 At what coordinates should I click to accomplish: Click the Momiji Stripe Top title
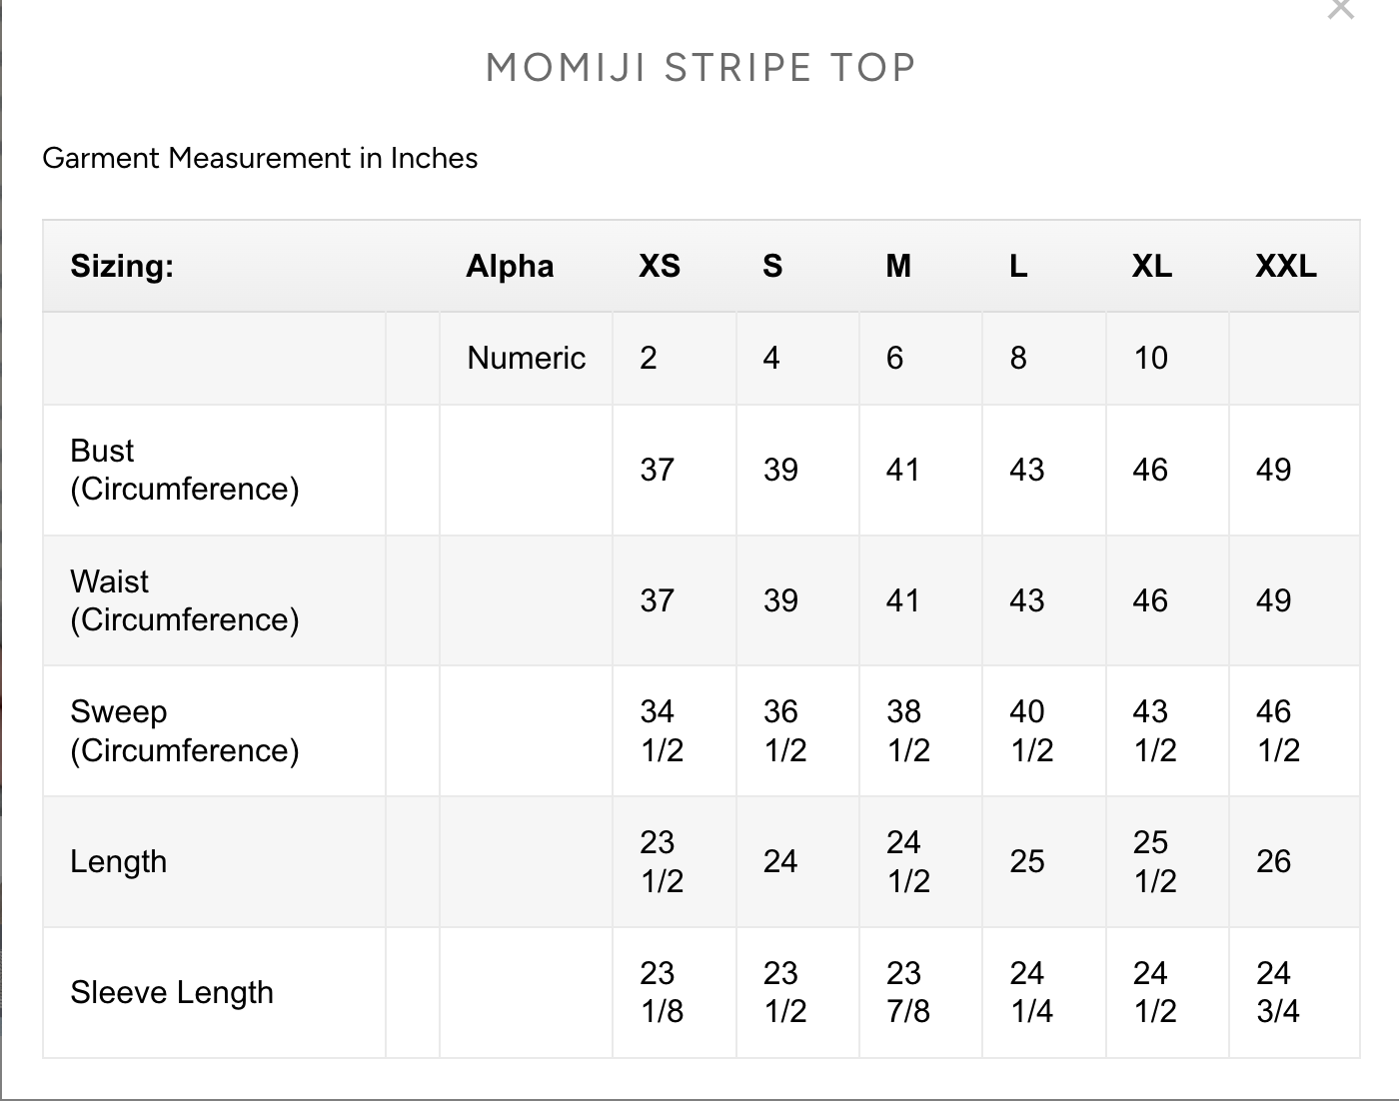pos(700,68)
